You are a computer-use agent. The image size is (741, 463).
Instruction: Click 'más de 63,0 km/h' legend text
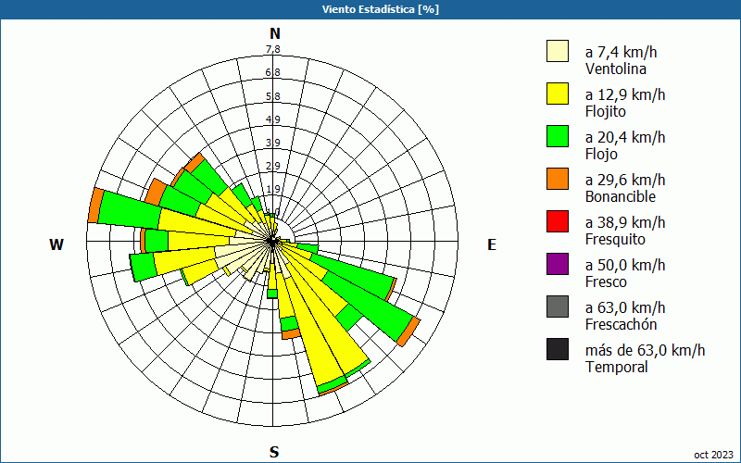pos(645,350)
